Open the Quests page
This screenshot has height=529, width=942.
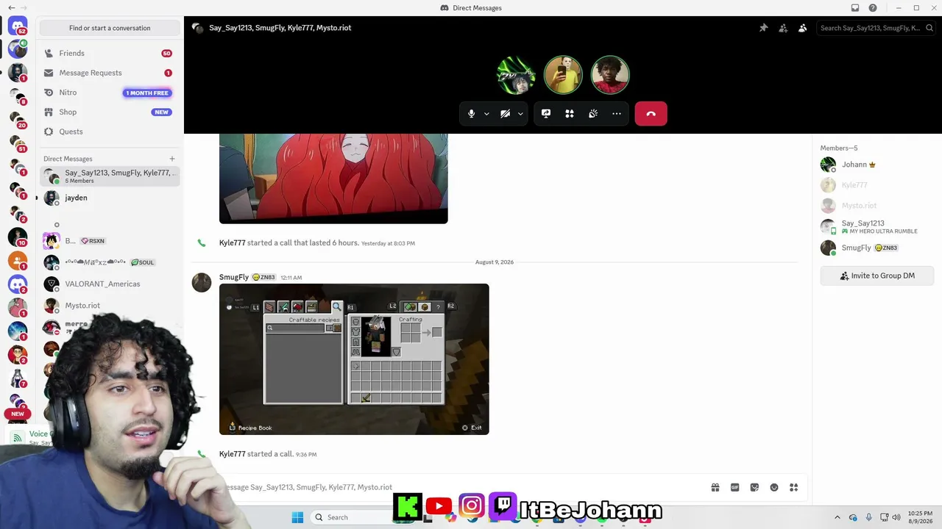110,132
